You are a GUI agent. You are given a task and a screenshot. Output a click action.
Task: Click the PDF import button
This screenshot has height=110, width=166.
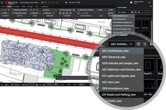pyautogui.click(x=111, y=10)
